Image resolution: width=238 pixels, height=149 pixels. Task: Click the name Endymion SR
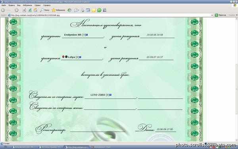[x=73, y=35]
